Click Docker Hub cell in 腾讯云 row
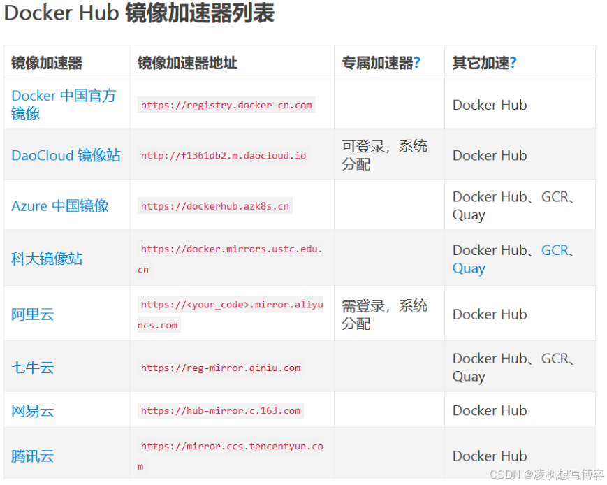Viewport: 607px width, 485px height. pos(490,456)
